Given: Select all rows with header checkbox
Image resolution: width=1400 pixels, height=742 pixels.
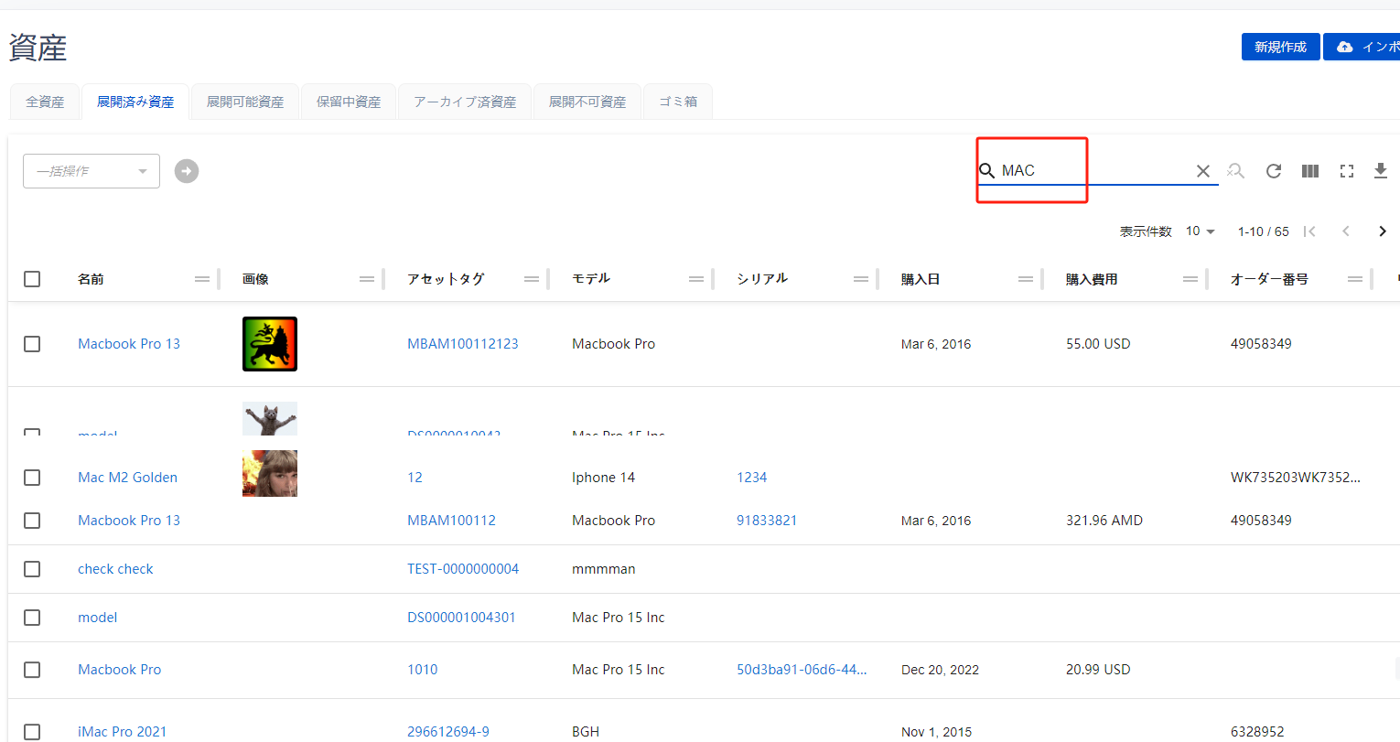Looking at the screenshot, I should pyautogui.click(x=32, y=279).
